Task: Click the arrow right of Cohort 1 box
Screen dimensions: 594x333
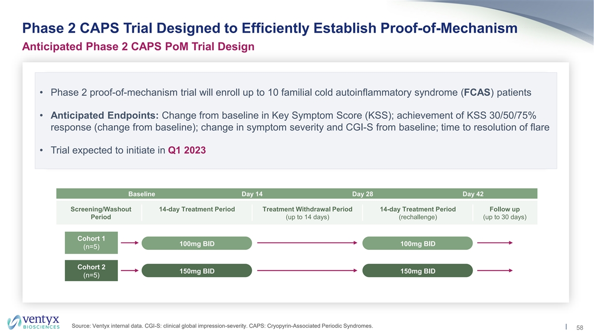Action: click(x=130, y=243)
